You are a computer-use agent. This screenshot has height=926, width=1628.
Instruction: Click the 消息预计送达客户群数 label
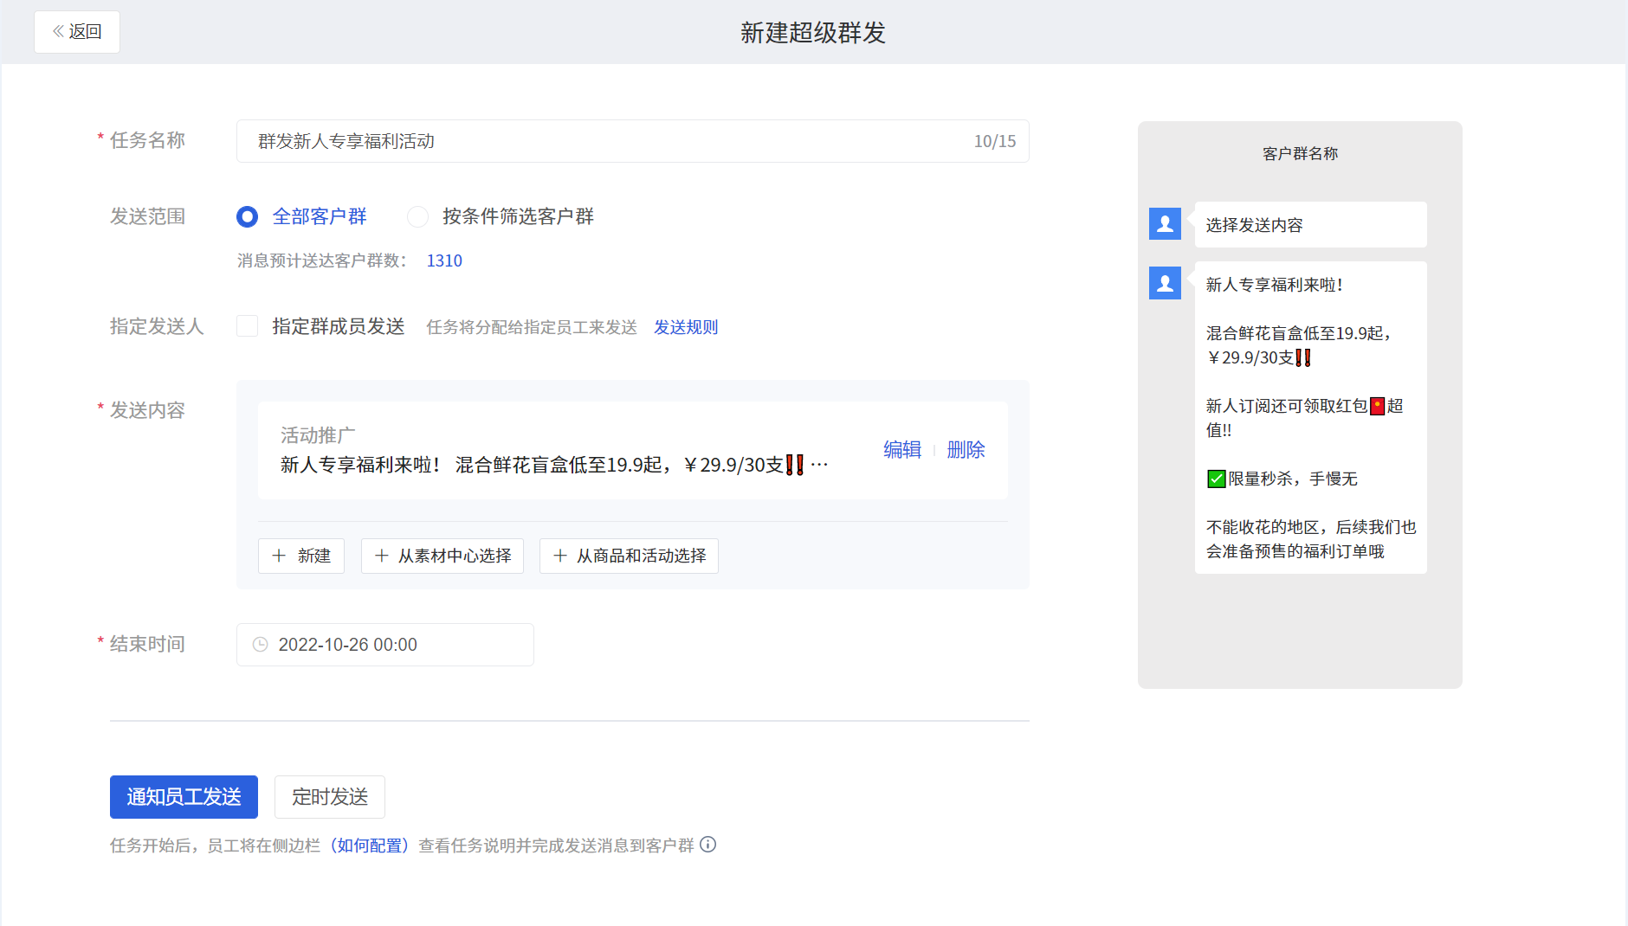[x=322, y=260]
